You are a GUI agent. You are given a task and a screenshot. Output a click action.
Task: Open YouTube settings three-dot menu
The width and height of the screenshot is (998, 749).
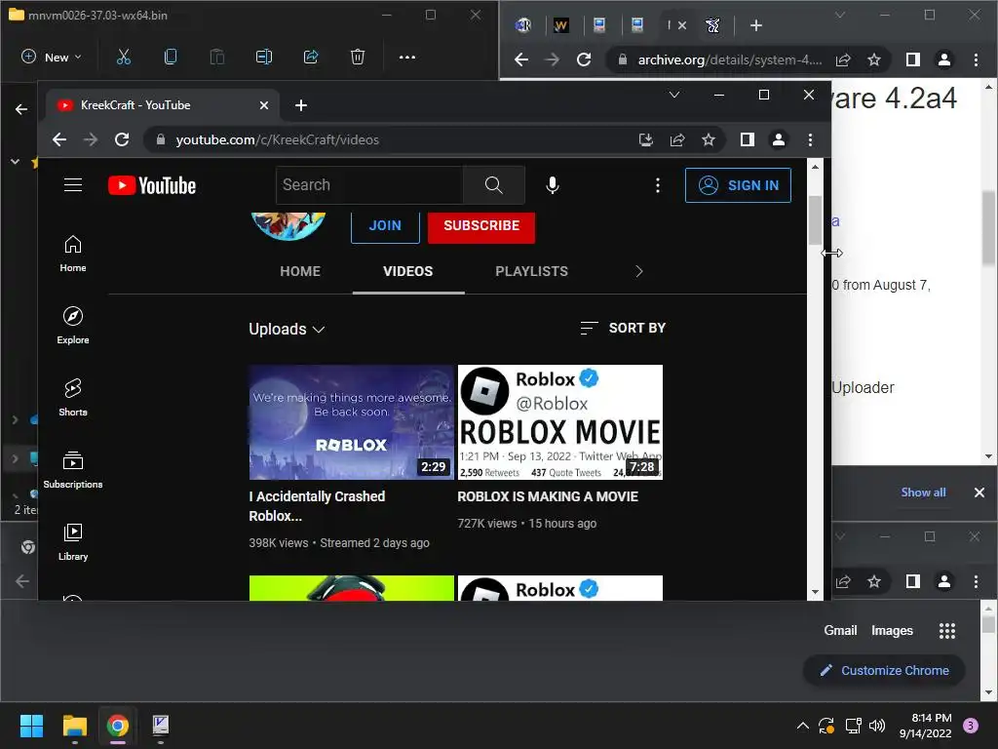coord(658,185)
